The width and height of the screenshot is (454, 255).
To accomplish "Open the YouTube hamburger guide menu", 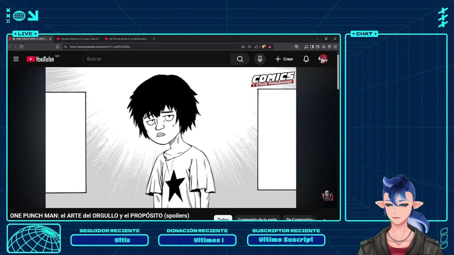I will point(16,59).
